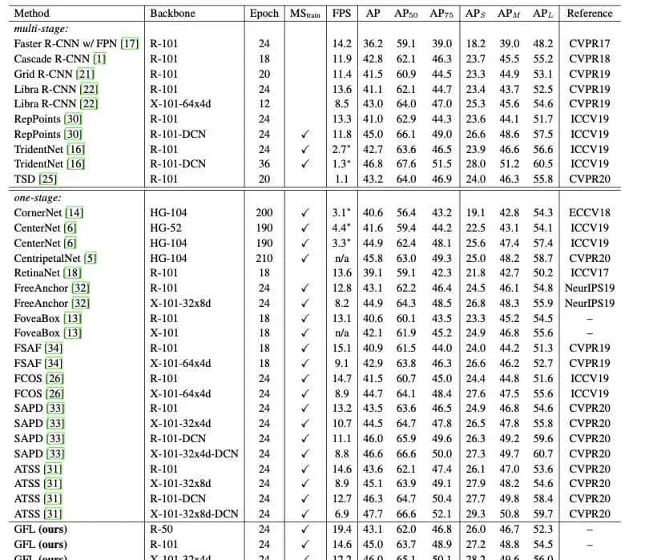Open citation [31] in ATSS X-101-32x8d-DCN row
Screen dimensions: 653x560
pos(52,514)
